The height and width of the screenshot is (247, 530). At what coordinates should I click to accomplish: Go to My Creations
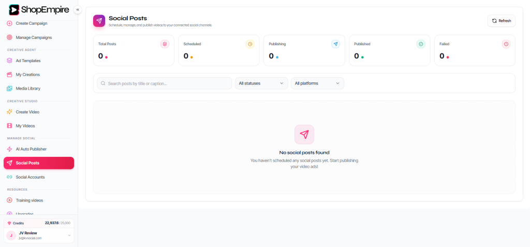(x=39, y=75)
